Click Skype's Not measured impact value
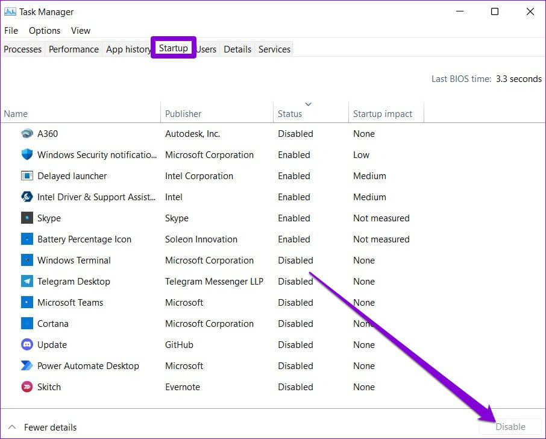The height and width of the screenshot is (439, 546). [381, 218]
